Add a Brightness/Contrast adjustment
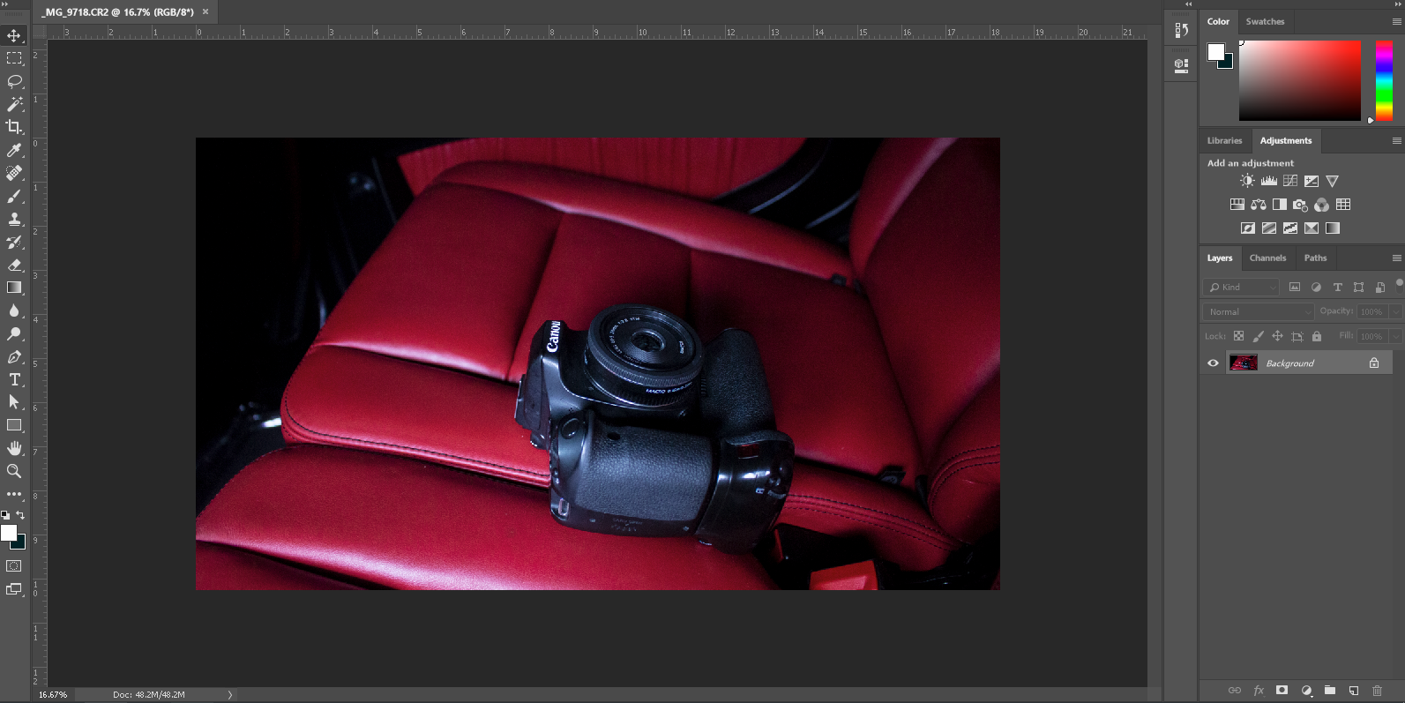 tap(1247, 181)
